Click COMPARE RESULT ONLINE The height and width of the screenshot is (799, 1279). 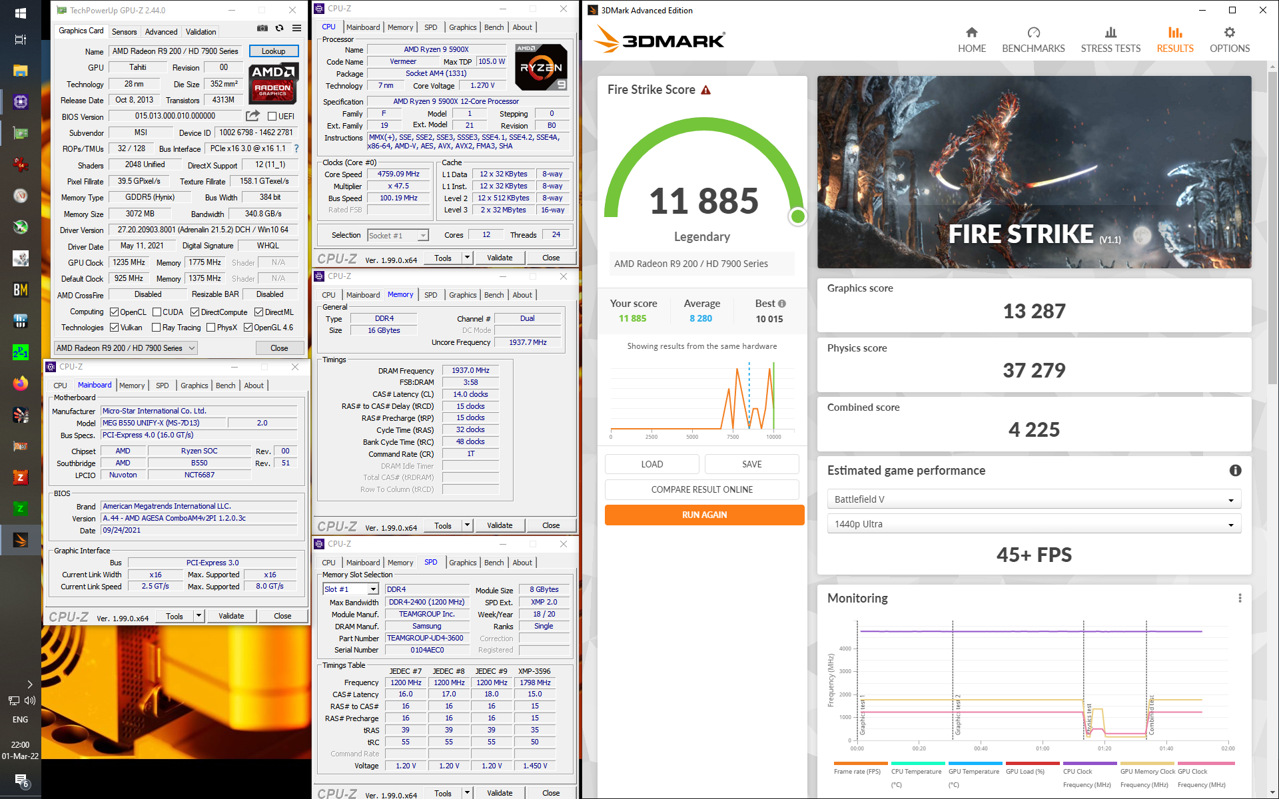coord(702,489)
